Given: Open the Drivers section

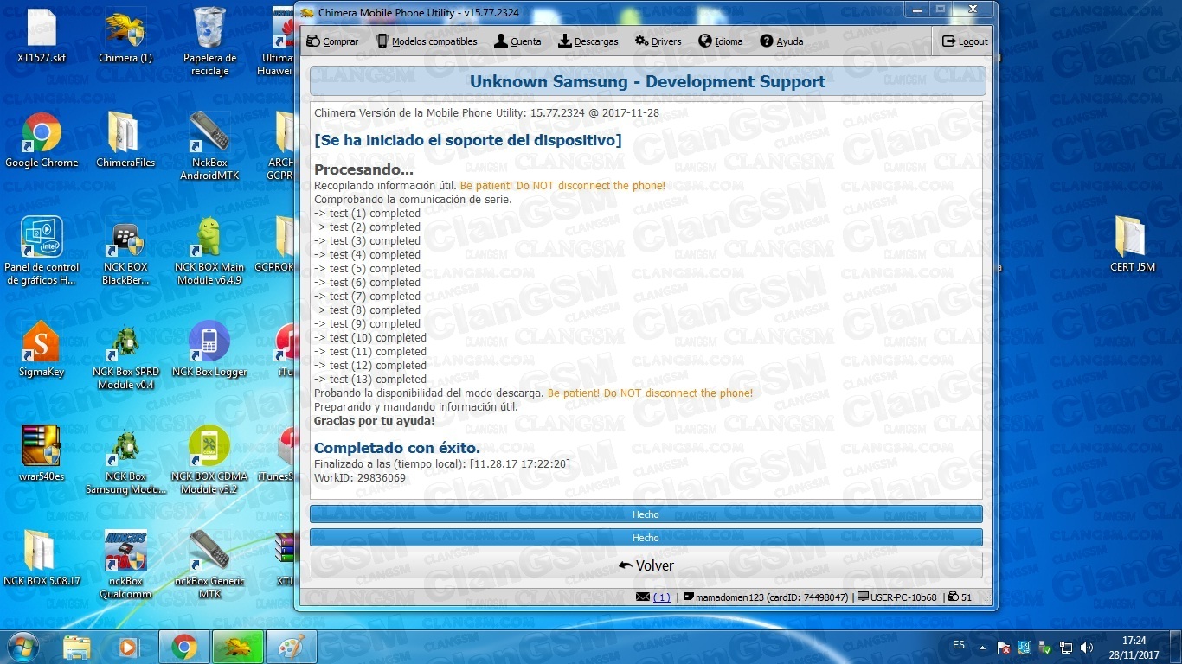Looking at the screenshot, I should [x=658, y=41].
